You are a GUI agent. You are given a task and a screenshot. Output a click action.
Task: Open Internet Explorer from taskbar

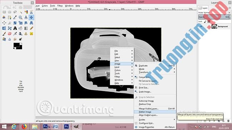click(14, 126)
